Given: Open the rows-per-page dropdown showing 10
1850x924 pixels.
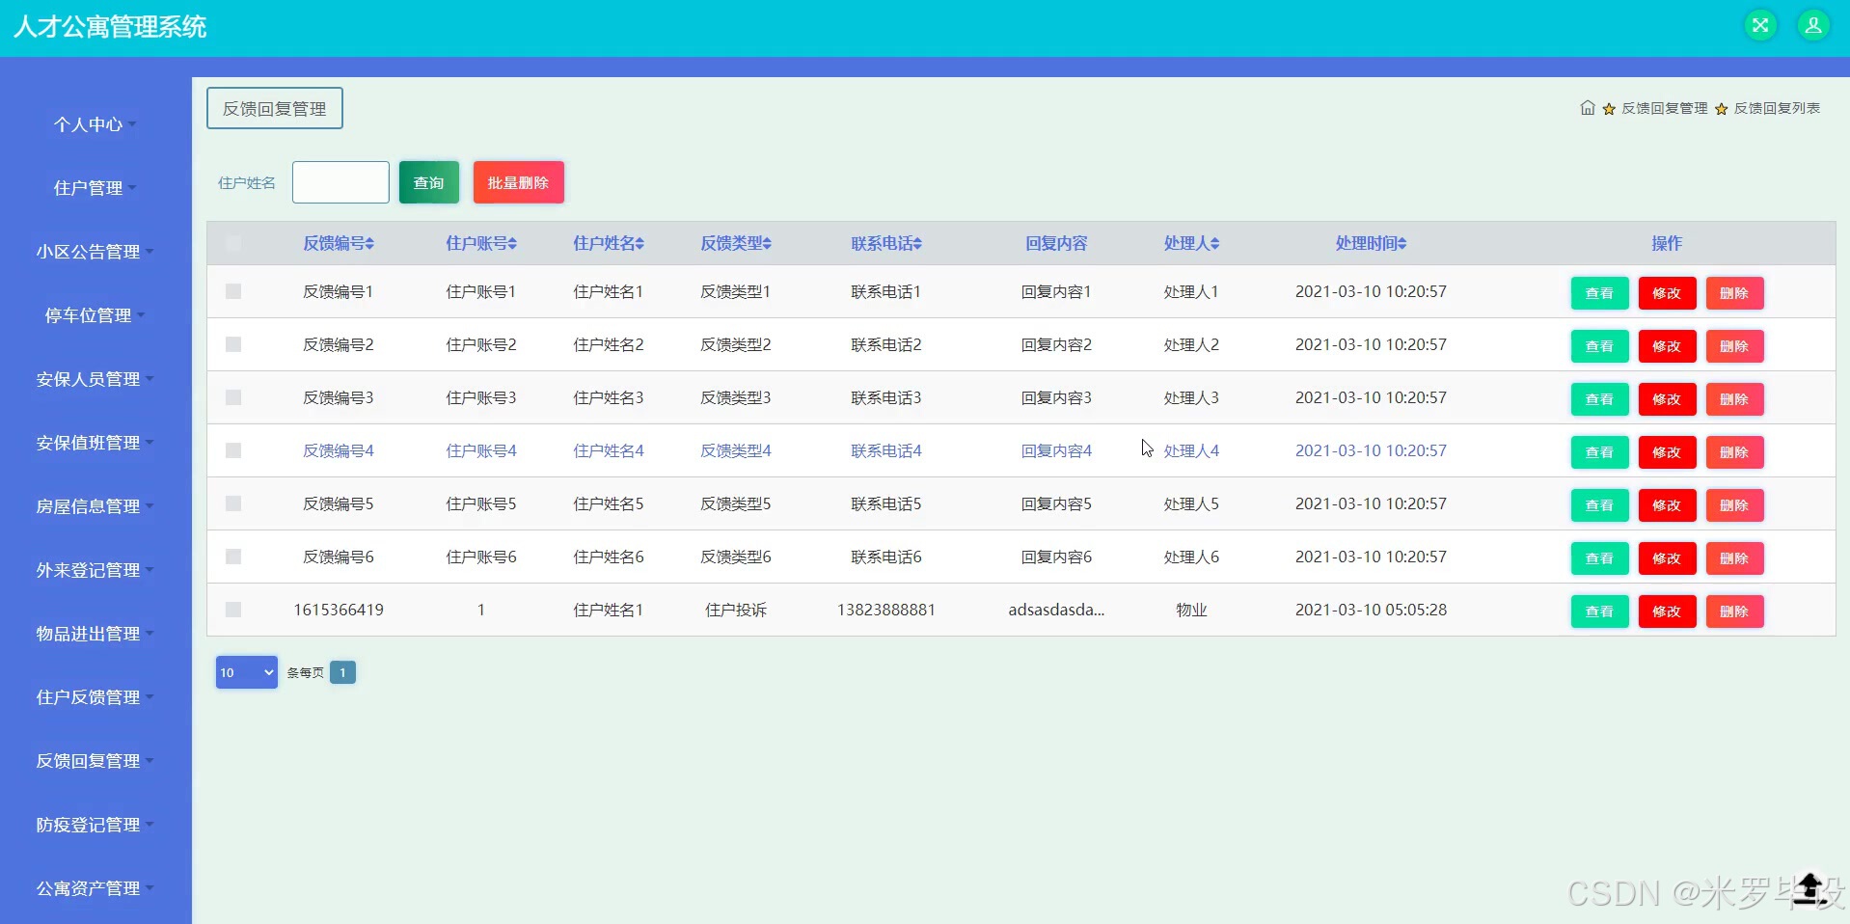Looking at the screenshot, I should click(x=247, y=672).
